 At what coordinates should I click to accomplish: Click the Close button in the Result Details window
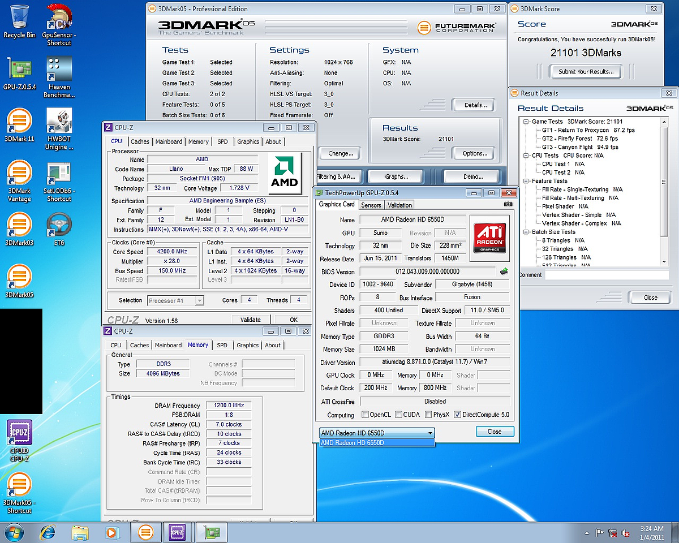point(651,298)
